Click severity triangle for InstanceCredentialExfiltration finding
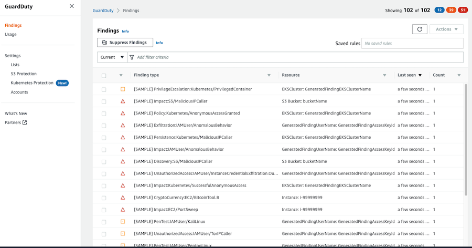The width and height of the screenshot is (472, 248). coord(123,173)
